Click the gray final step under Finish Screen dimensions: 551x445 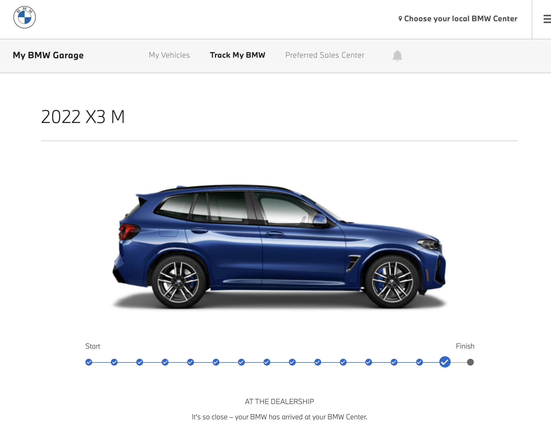pos(470,362)
